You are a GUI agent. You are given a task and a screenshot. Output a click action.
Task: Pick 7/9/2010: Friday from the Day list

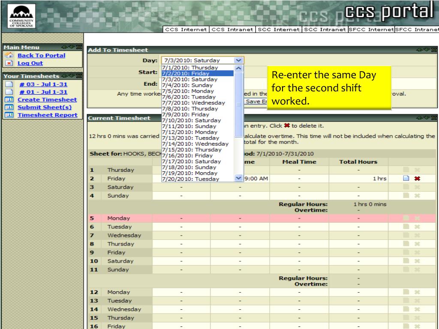pyautogui.click(x=198, y=115)
